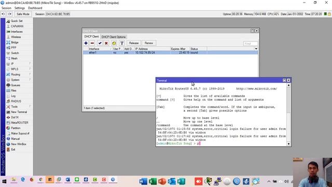Viewport: 332px width, 187px height.
Task: Switch to DHCP Client tab
Action: (x=91, y=37)
